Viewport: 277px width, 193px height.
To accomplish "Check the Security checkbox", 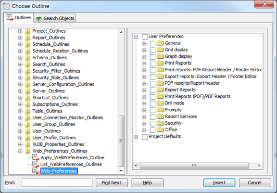I will click(152, 124).
